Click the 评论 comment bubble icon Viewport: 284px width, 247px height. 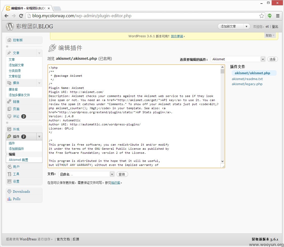click(9, 116)
